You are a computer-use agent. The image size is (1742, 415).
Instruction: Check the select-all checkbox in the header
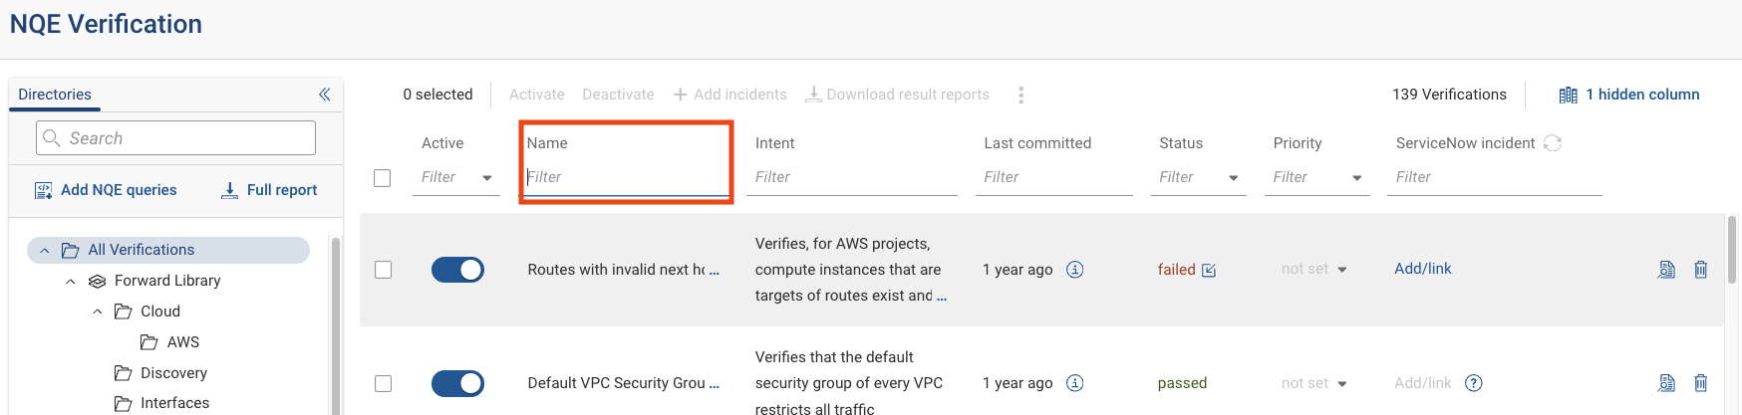(x=383, y=178)
